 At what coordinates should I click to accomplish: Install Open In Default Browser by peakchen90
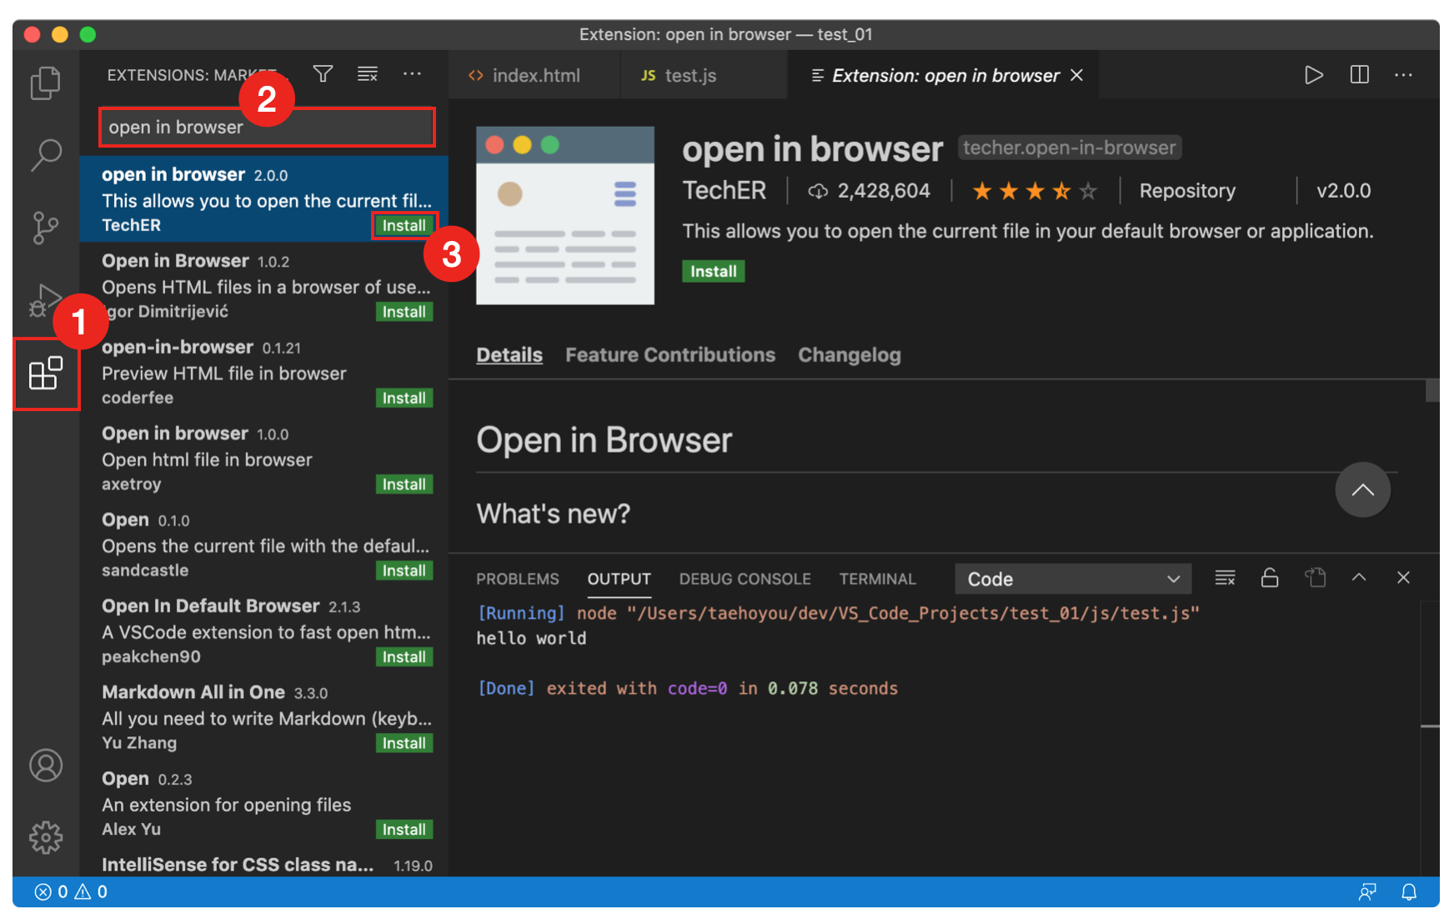[404, 657]
